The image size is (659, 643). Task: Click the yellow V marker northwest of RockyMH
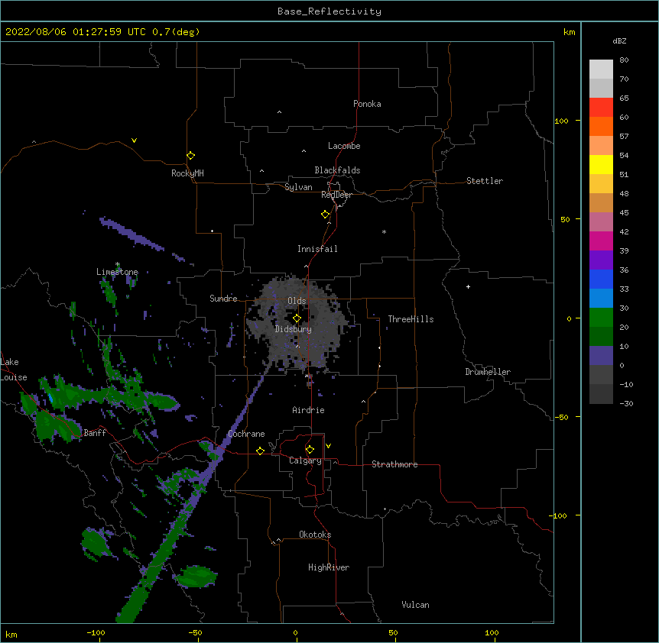click(134, 141)
